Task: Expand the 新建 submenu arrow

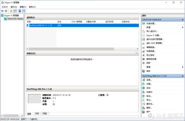Action: pos(183,27)
